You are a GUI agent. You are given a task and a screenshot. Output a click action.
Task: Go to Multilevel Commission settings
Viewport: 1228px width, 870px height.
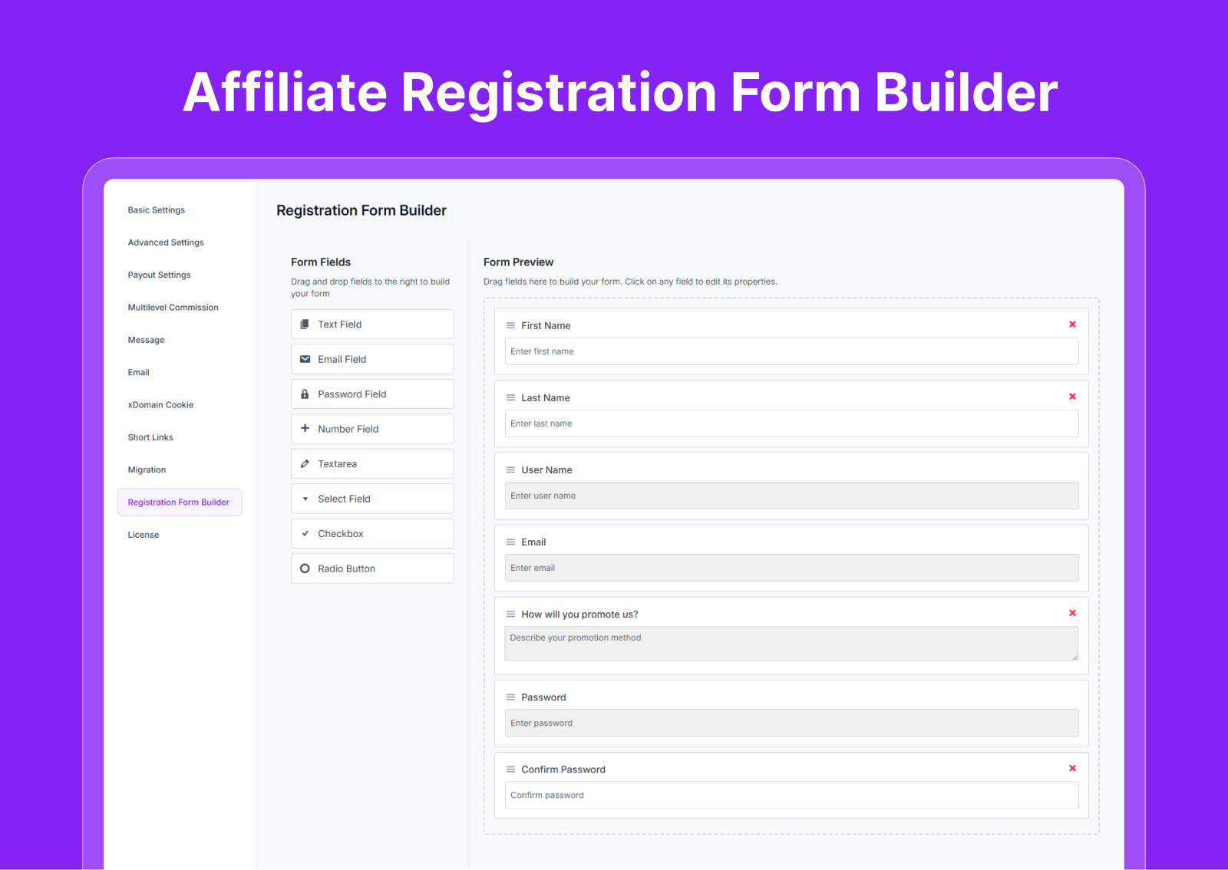click(x=173, y=308)
